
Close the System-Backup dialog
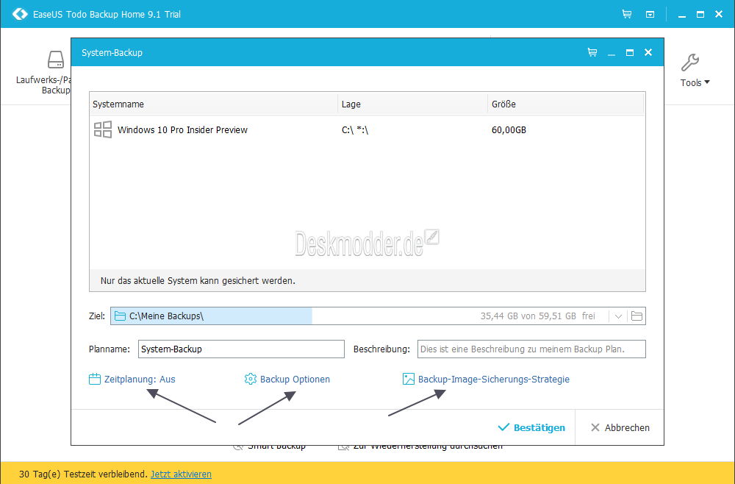(648, 52)
